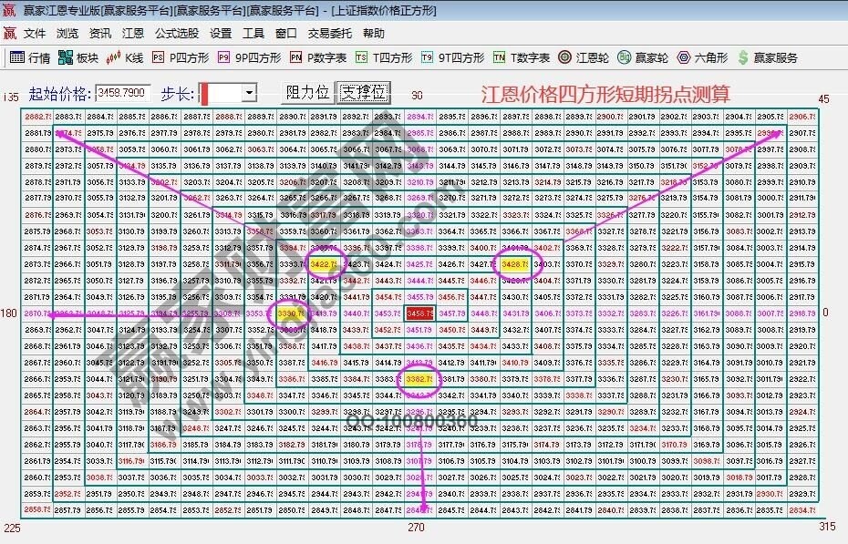Image resolution: width=848 pixels, height=544 pixels.
Task: Click the 支撑位 support button
Action: 363,93
